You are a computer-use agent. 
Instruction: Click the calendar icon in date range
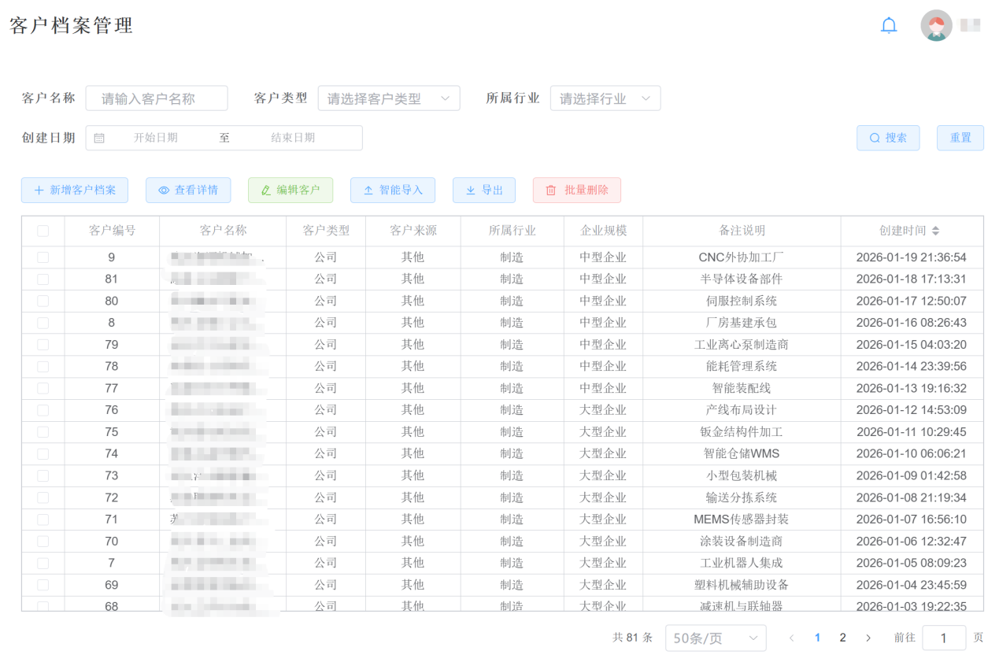pyautogui.click(x=99, y=138)
